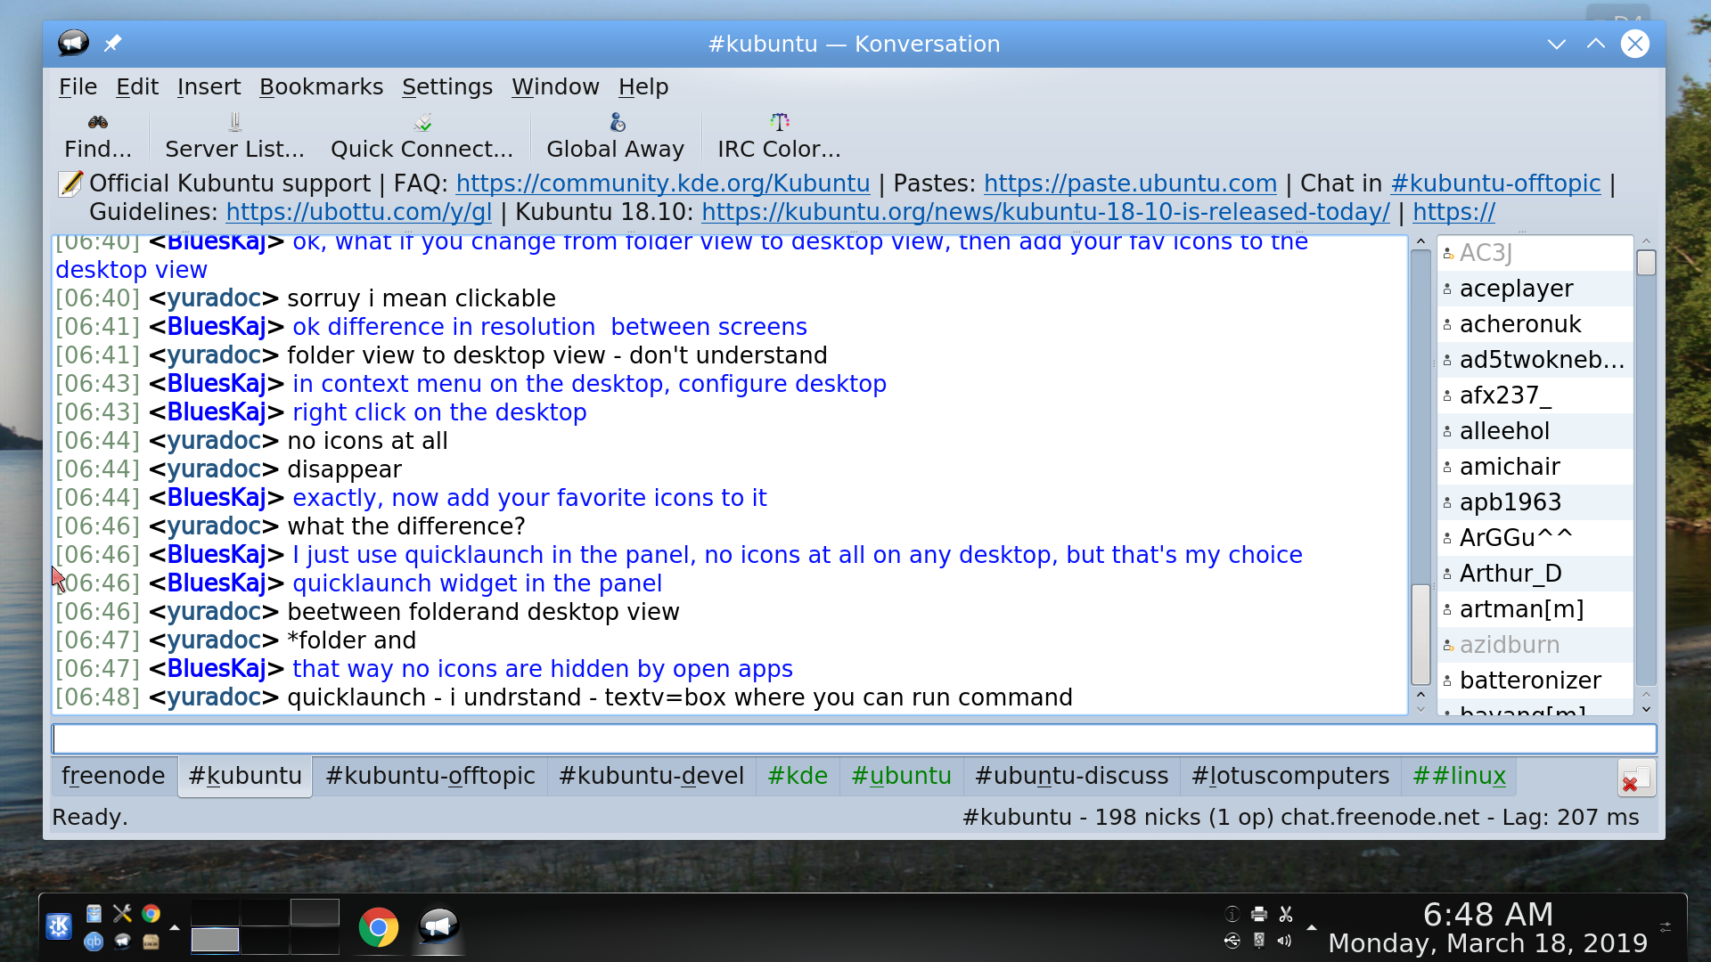Click the Konversation icon in the title bar
The width and height of the screenshot is (1711, 962).
(x=73, y=43)
